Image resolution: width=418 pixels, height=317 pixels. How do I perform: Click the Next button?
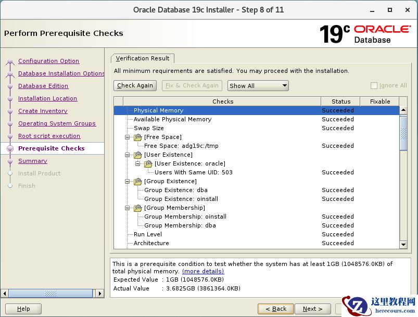coord(313,309)
